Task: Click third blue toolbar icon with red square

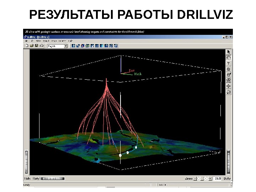Action: (82, 46)
